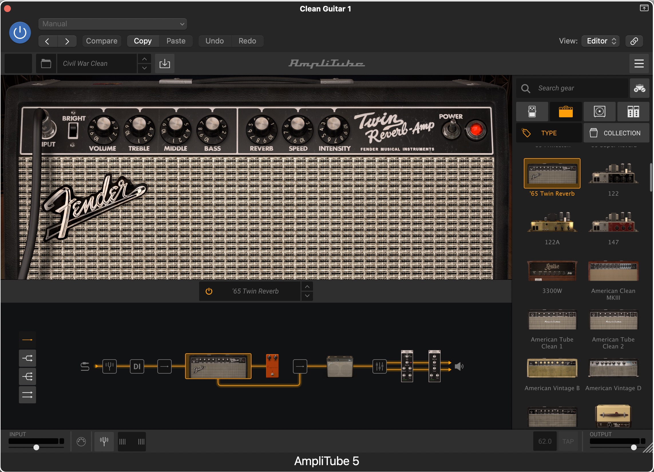The image size is (654, 472).
Task: Open the preset browser folder icon
Action: coord(46,64)
